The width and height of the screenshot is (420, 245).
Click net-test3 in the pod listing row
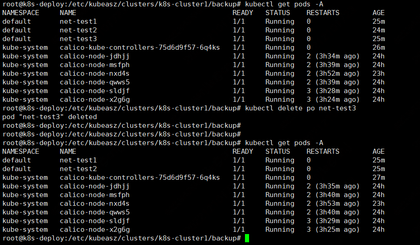pos(78,39)
